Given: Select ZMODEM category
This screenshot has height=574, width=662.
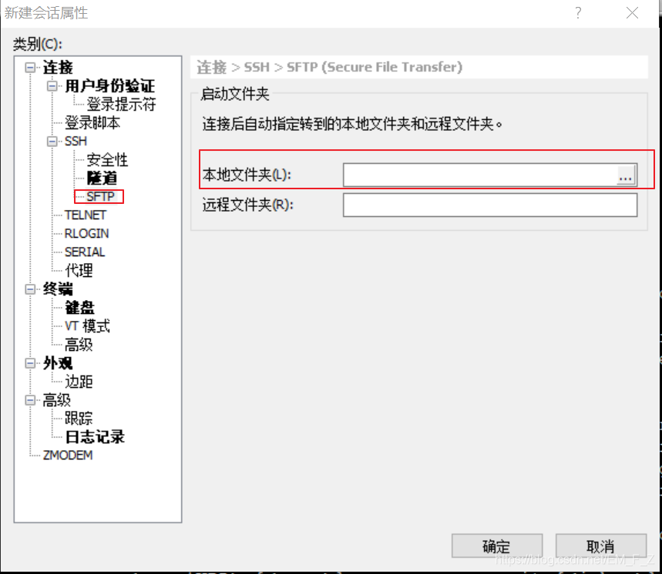Looking at the screenshot, I should point(68,456).
